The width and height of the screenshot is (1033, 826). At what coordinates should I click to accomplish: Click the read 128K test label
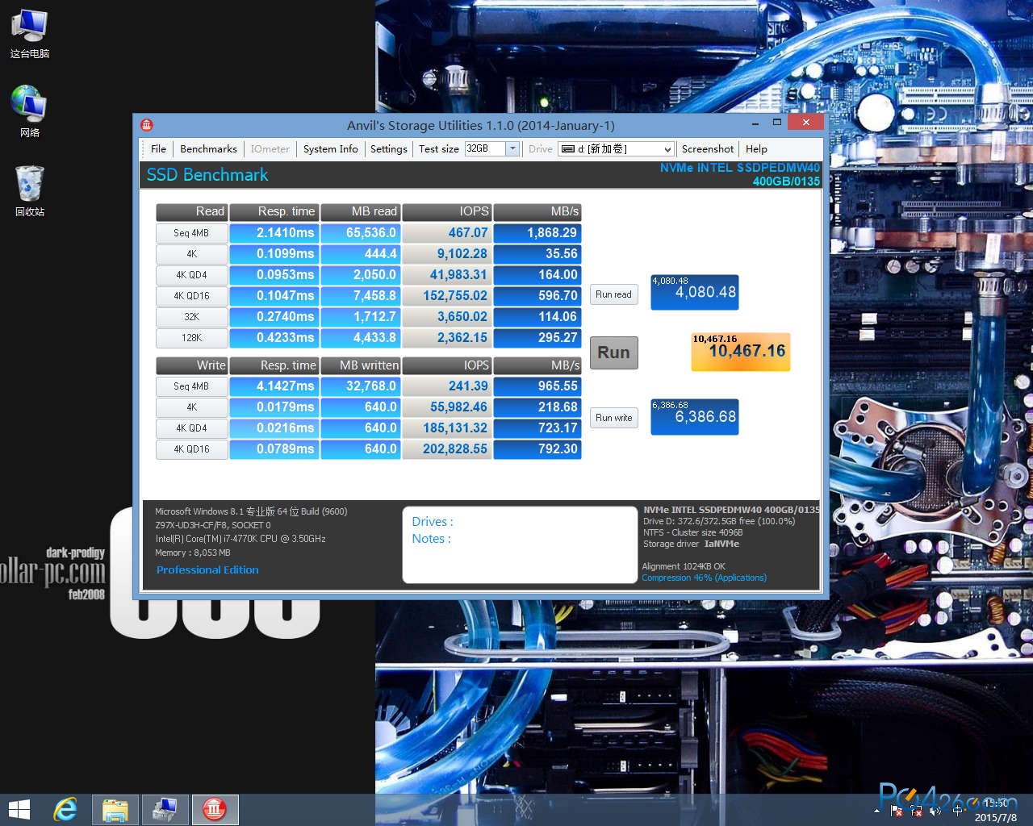tap(191, 338)
